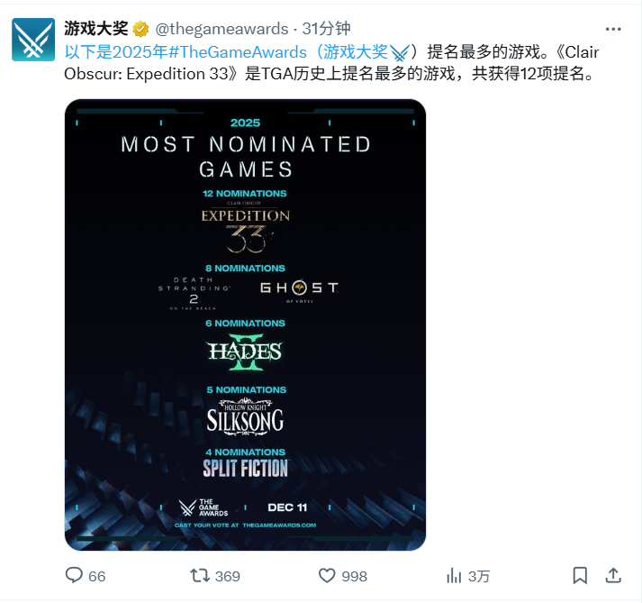Click the 31分钟 timestamp

click(x=326, y=29)
